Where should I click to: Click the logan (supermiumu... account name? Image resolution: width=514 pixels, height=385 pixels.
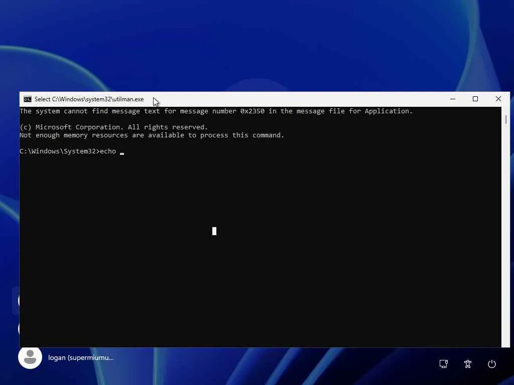tap(81, 358)
